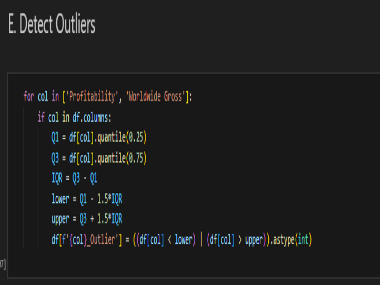Click the 'upper = Q3 + 1.5*IQR' line
Screen dimensions: 380x285
[87, 219]
